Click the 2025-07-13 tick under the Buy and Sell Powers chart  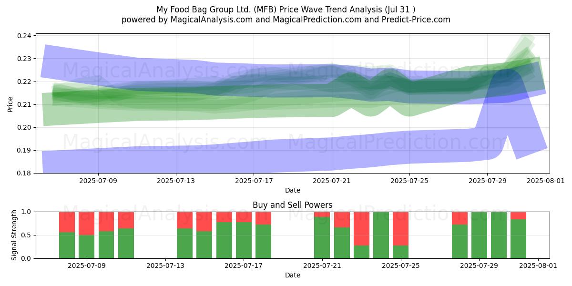coord(165,266)
